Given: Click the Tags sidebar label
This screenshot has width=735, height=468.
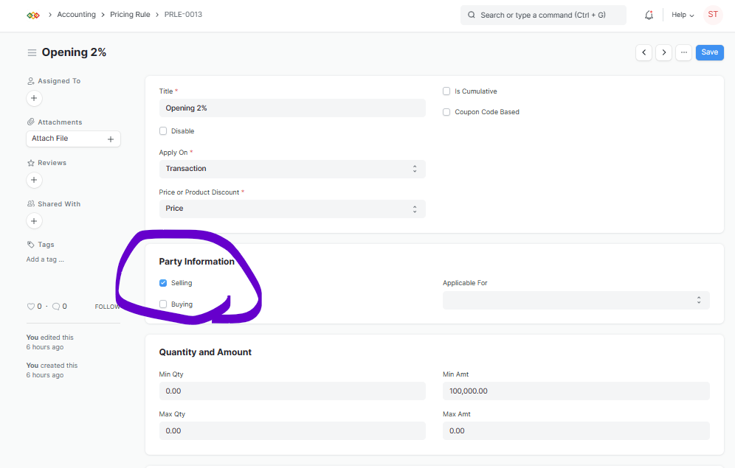Looking at the screenshot, I should click(x=46, y=245).
